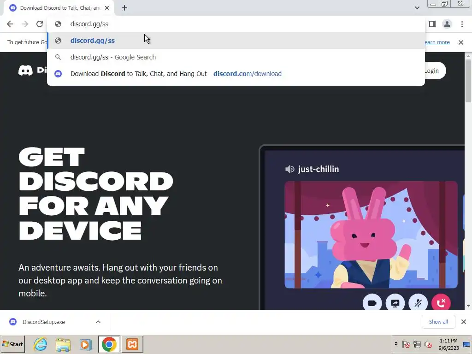Click the just-chillin speaker icon
The image size is (472, 354).
pos(289,169)
